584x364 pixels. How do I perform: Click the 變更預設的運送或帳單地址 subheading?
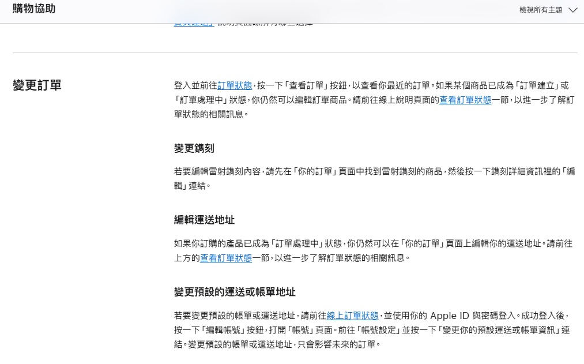pos(235,292)
